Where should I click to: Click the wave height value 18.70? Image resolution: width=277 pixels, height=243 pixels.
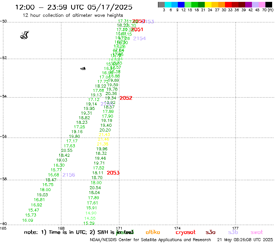97,178
